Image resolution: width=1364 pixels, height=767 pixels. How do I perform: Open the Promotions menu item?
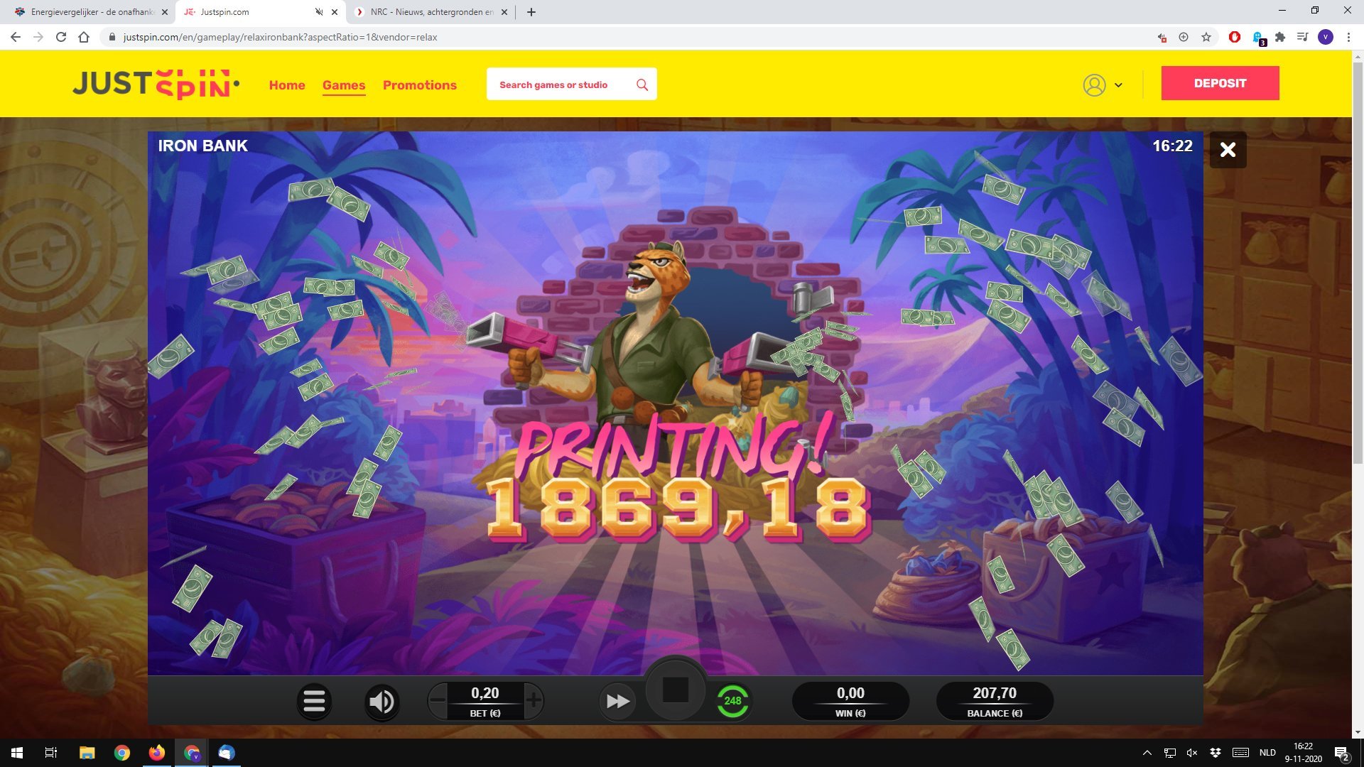point(420,85)
